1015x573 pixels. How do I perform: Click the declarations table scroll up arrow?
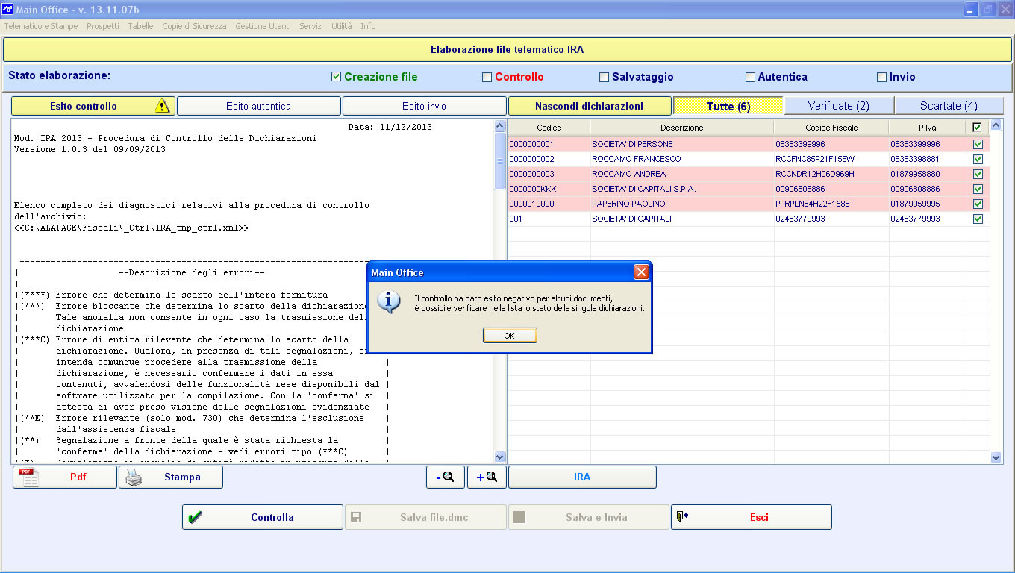(x=996, y=126)
